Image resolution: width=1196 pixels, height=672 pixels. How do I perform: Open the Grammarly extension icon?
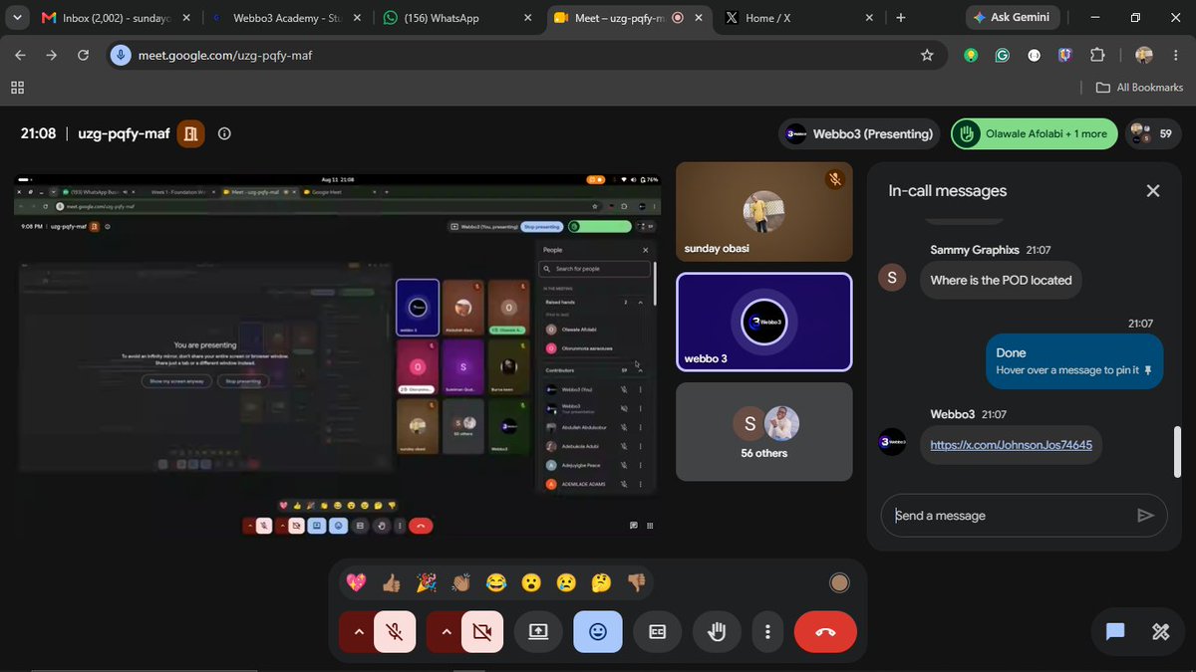(x=1003, y=56)
